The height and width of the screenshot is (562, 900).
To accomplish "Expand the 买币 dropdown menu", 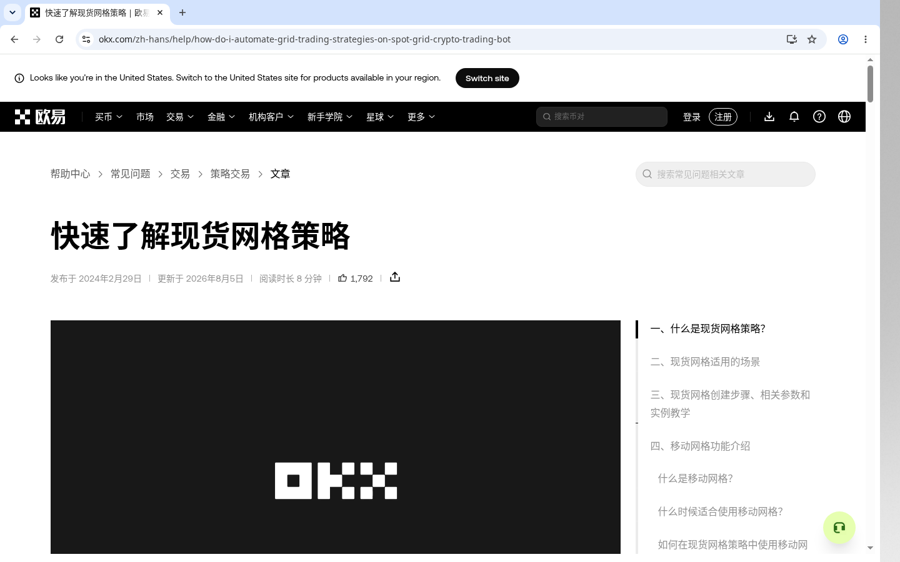I will point(109,117).
